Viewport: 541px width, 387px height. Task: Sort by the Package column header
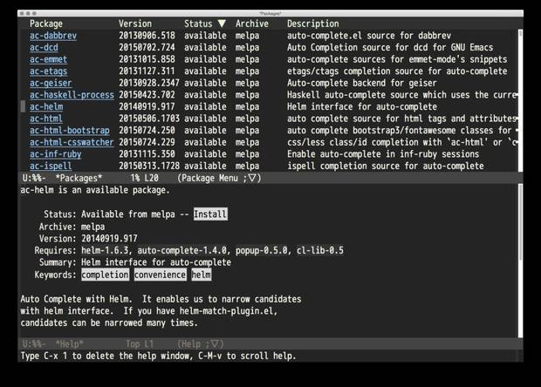point(46,24)
